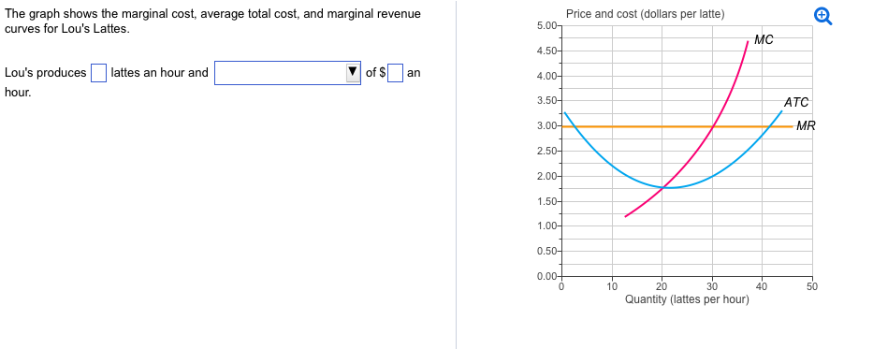Click the 0.50 tick on price axis
The width and height of the screenshot is (873, 349).
(x=546, y=252)
